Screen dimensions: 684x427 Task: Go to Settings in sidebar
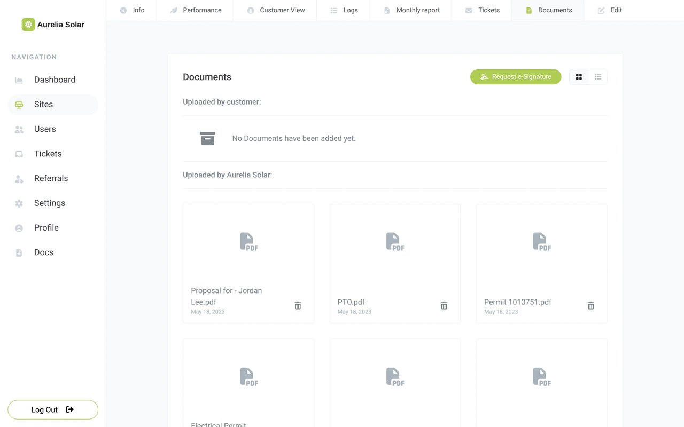pyautogui.click(x=53, y=203)
